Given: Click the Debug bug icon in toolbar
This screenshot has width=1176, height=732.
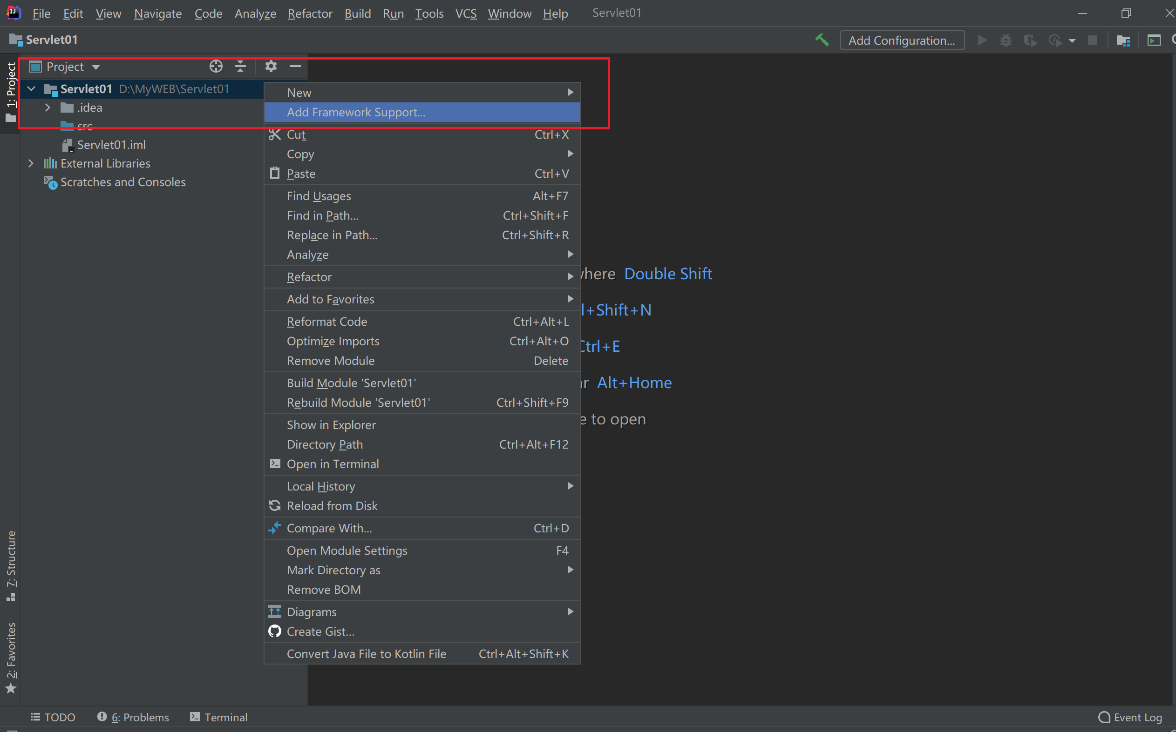Looking at the screenshot, I should (1006, 40).
